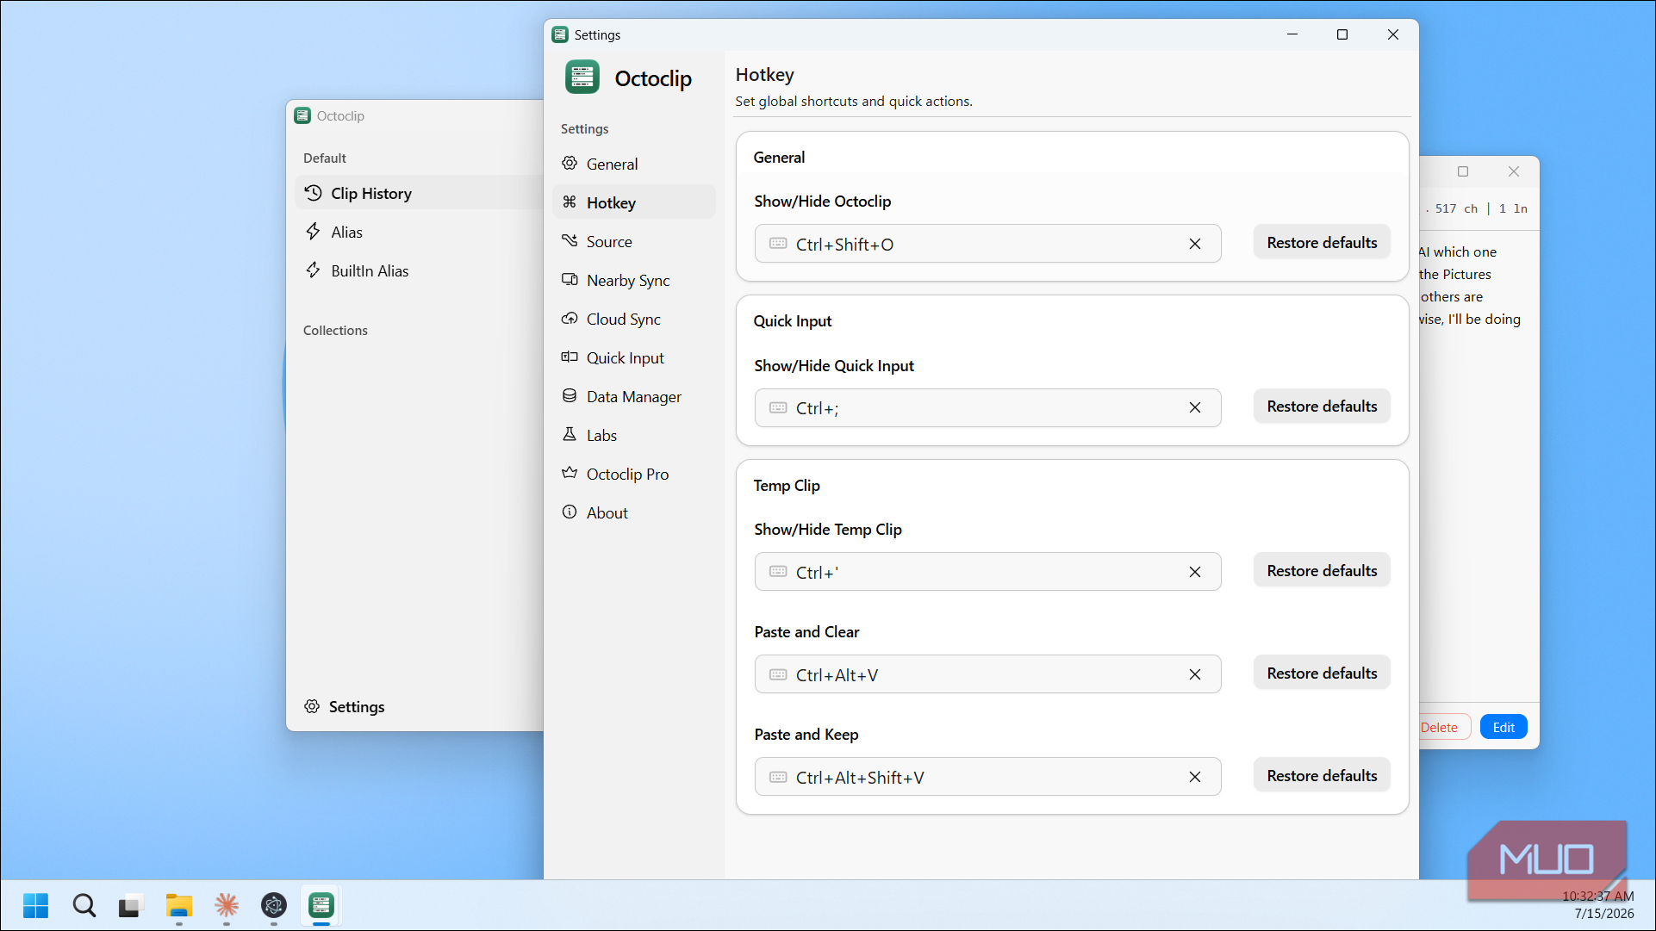The image size is (1656, 931).
Task: Click the Alias lightning icon
Action: pyautogui.click(x=314, y=231)
